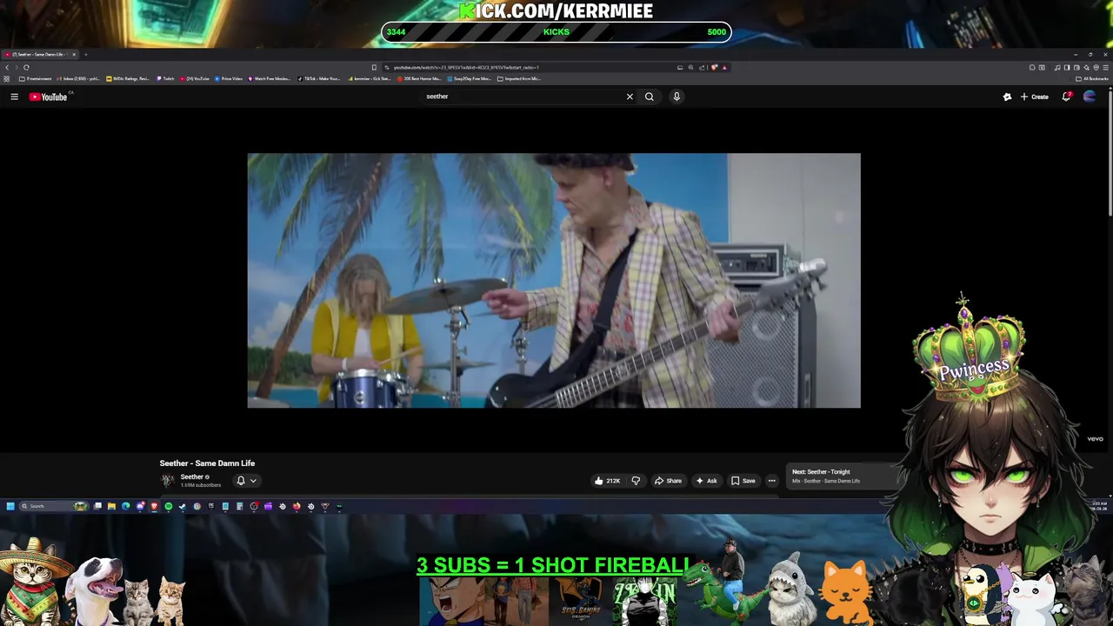Save the video to a playlist

click(743, 481)
